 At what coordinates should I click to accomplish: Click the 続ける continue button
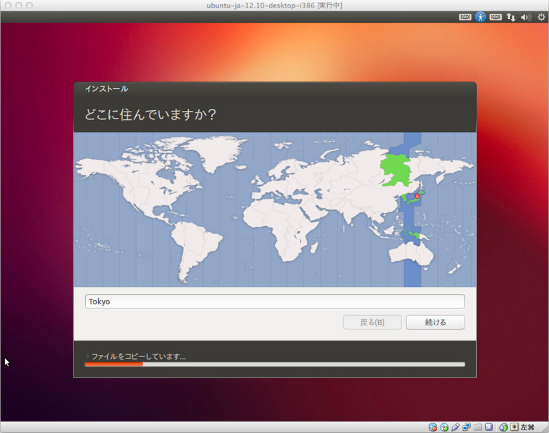(435, 322)
